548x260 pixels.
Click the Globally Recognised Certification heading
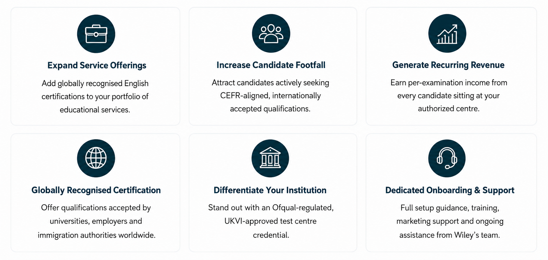pos(96,190)
